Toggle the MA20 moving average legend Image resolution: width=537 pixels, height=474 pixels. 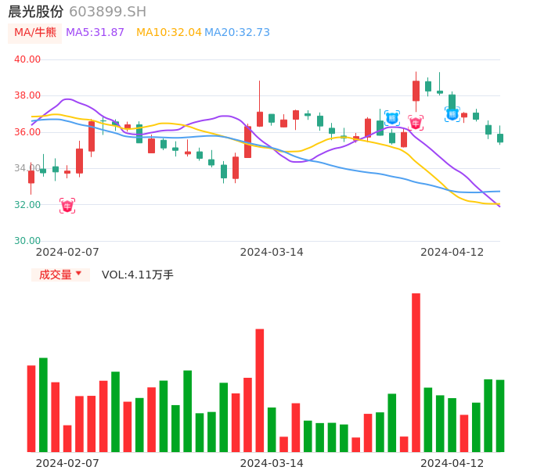[x=237, y=33]
